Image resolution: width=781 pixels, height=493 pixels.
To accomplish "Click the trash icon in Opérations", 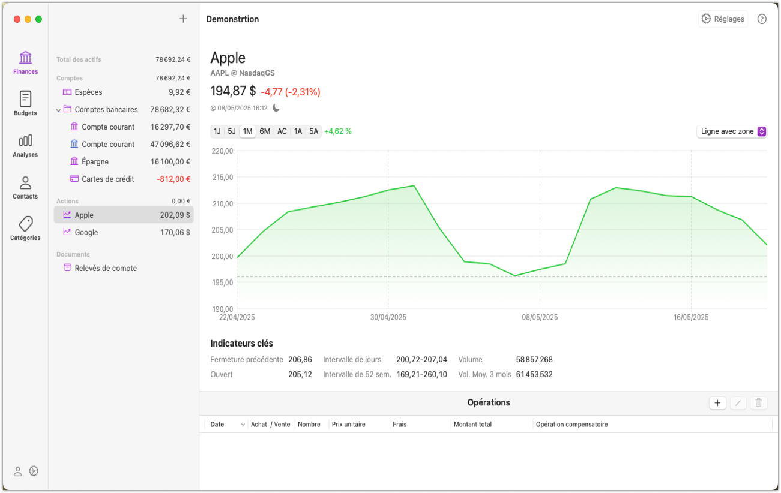I will coord(759,403).
